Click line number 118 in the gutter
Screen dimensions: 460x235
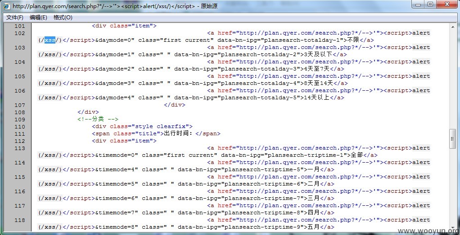tap(20, 220)
